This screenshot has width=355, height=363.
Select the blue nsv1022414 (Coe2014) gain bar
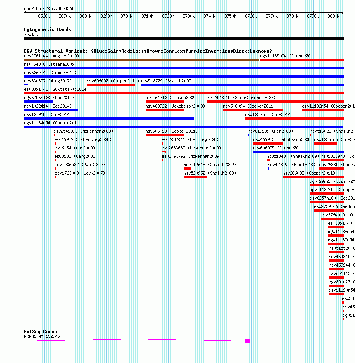click(x=51, y=110)
